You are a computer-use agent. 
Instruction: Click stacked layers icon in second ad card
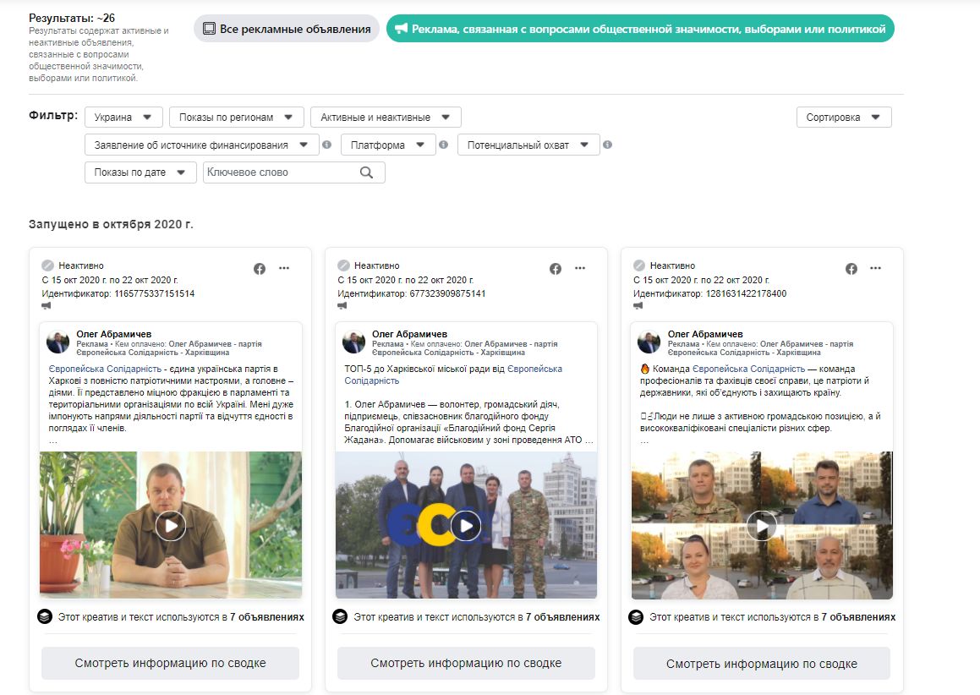[340, 617]
